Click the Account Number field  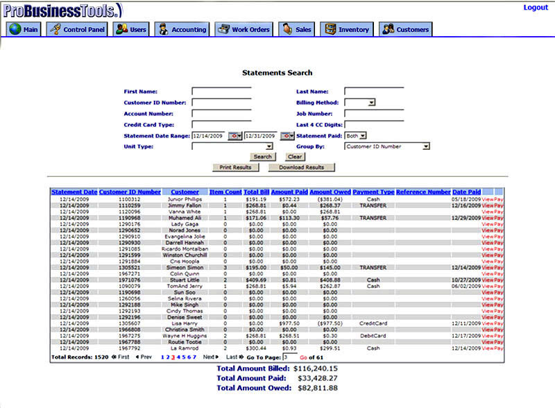[221, 114]
